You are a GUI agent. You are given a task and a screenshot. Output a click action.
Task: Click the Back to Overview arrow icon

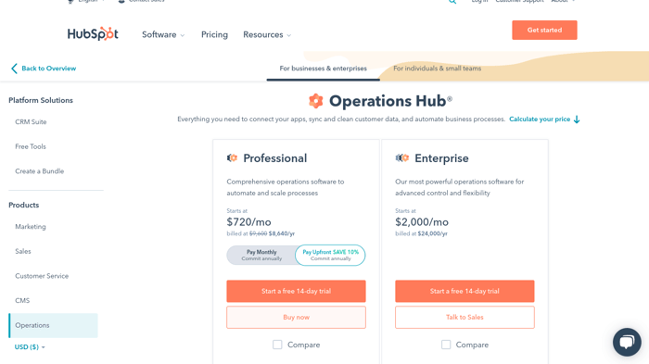pos(14,69)
